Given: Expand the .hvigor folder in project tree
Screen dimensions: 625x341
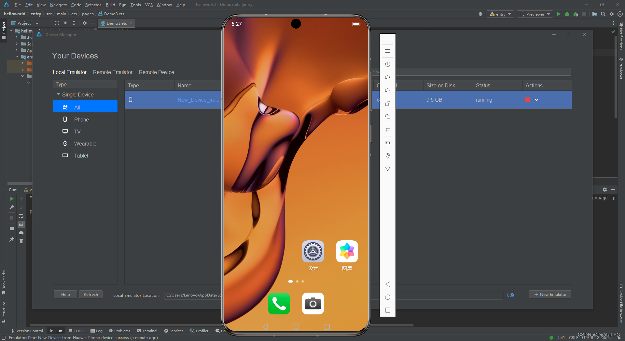Looking at the screenshot, I should [x=17, y=37].
